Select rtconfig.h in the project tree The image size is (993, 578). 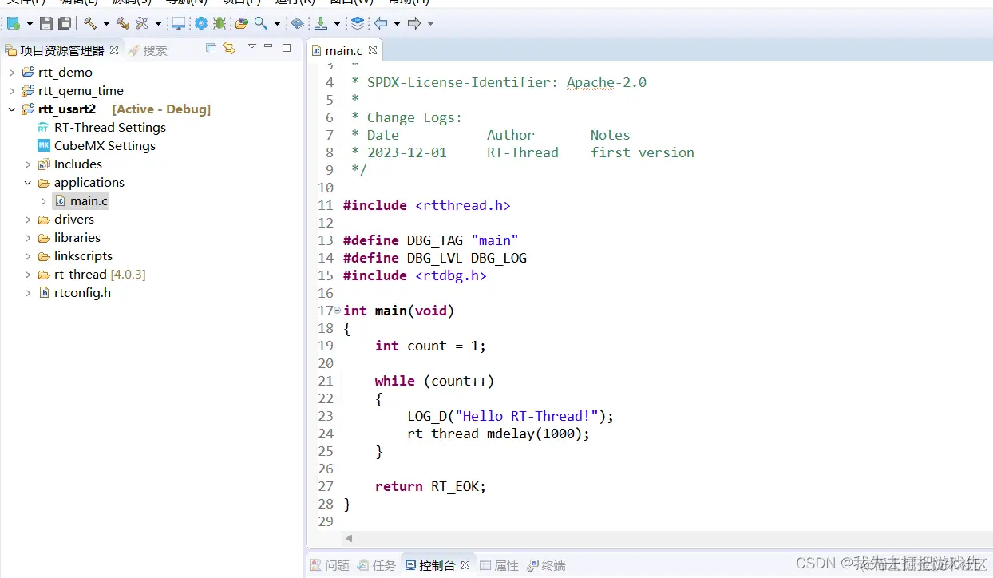[x=74, y=292]
